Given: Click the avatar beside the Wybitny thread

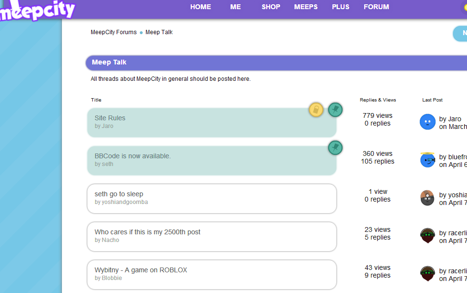Looking at the screenshot, I should point(428,274).
